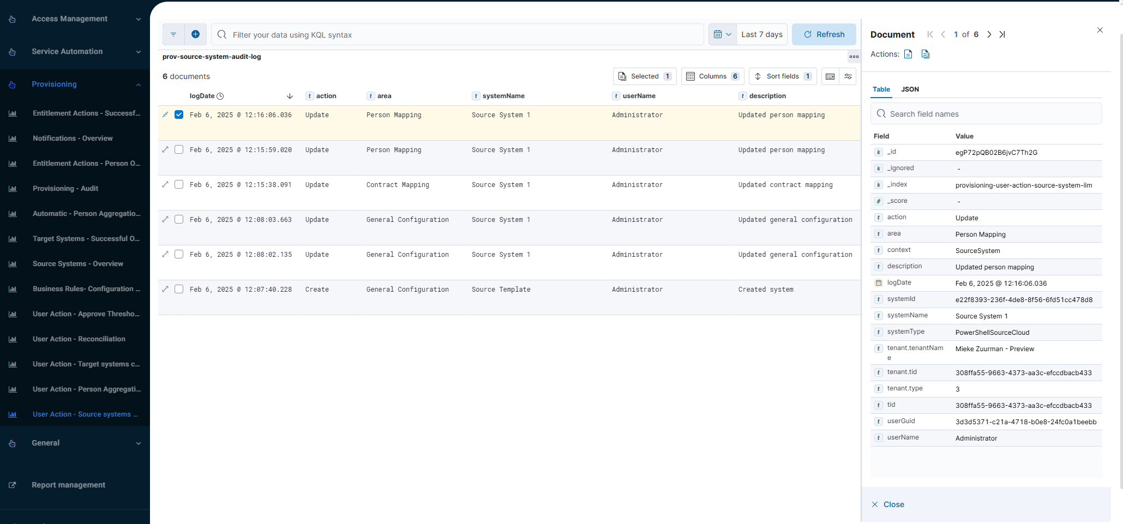
Task: Go to next document
Action: point(989,34)
